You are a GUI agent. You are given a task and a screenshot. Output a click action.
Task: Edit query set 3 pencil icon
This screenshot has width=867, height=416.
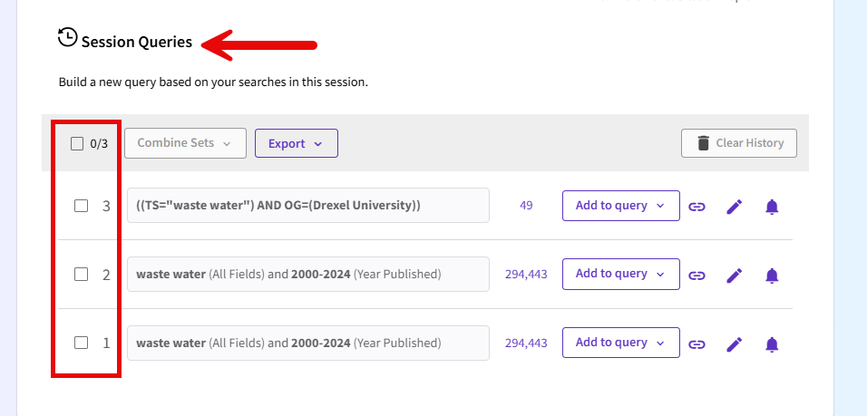[735, 207]
